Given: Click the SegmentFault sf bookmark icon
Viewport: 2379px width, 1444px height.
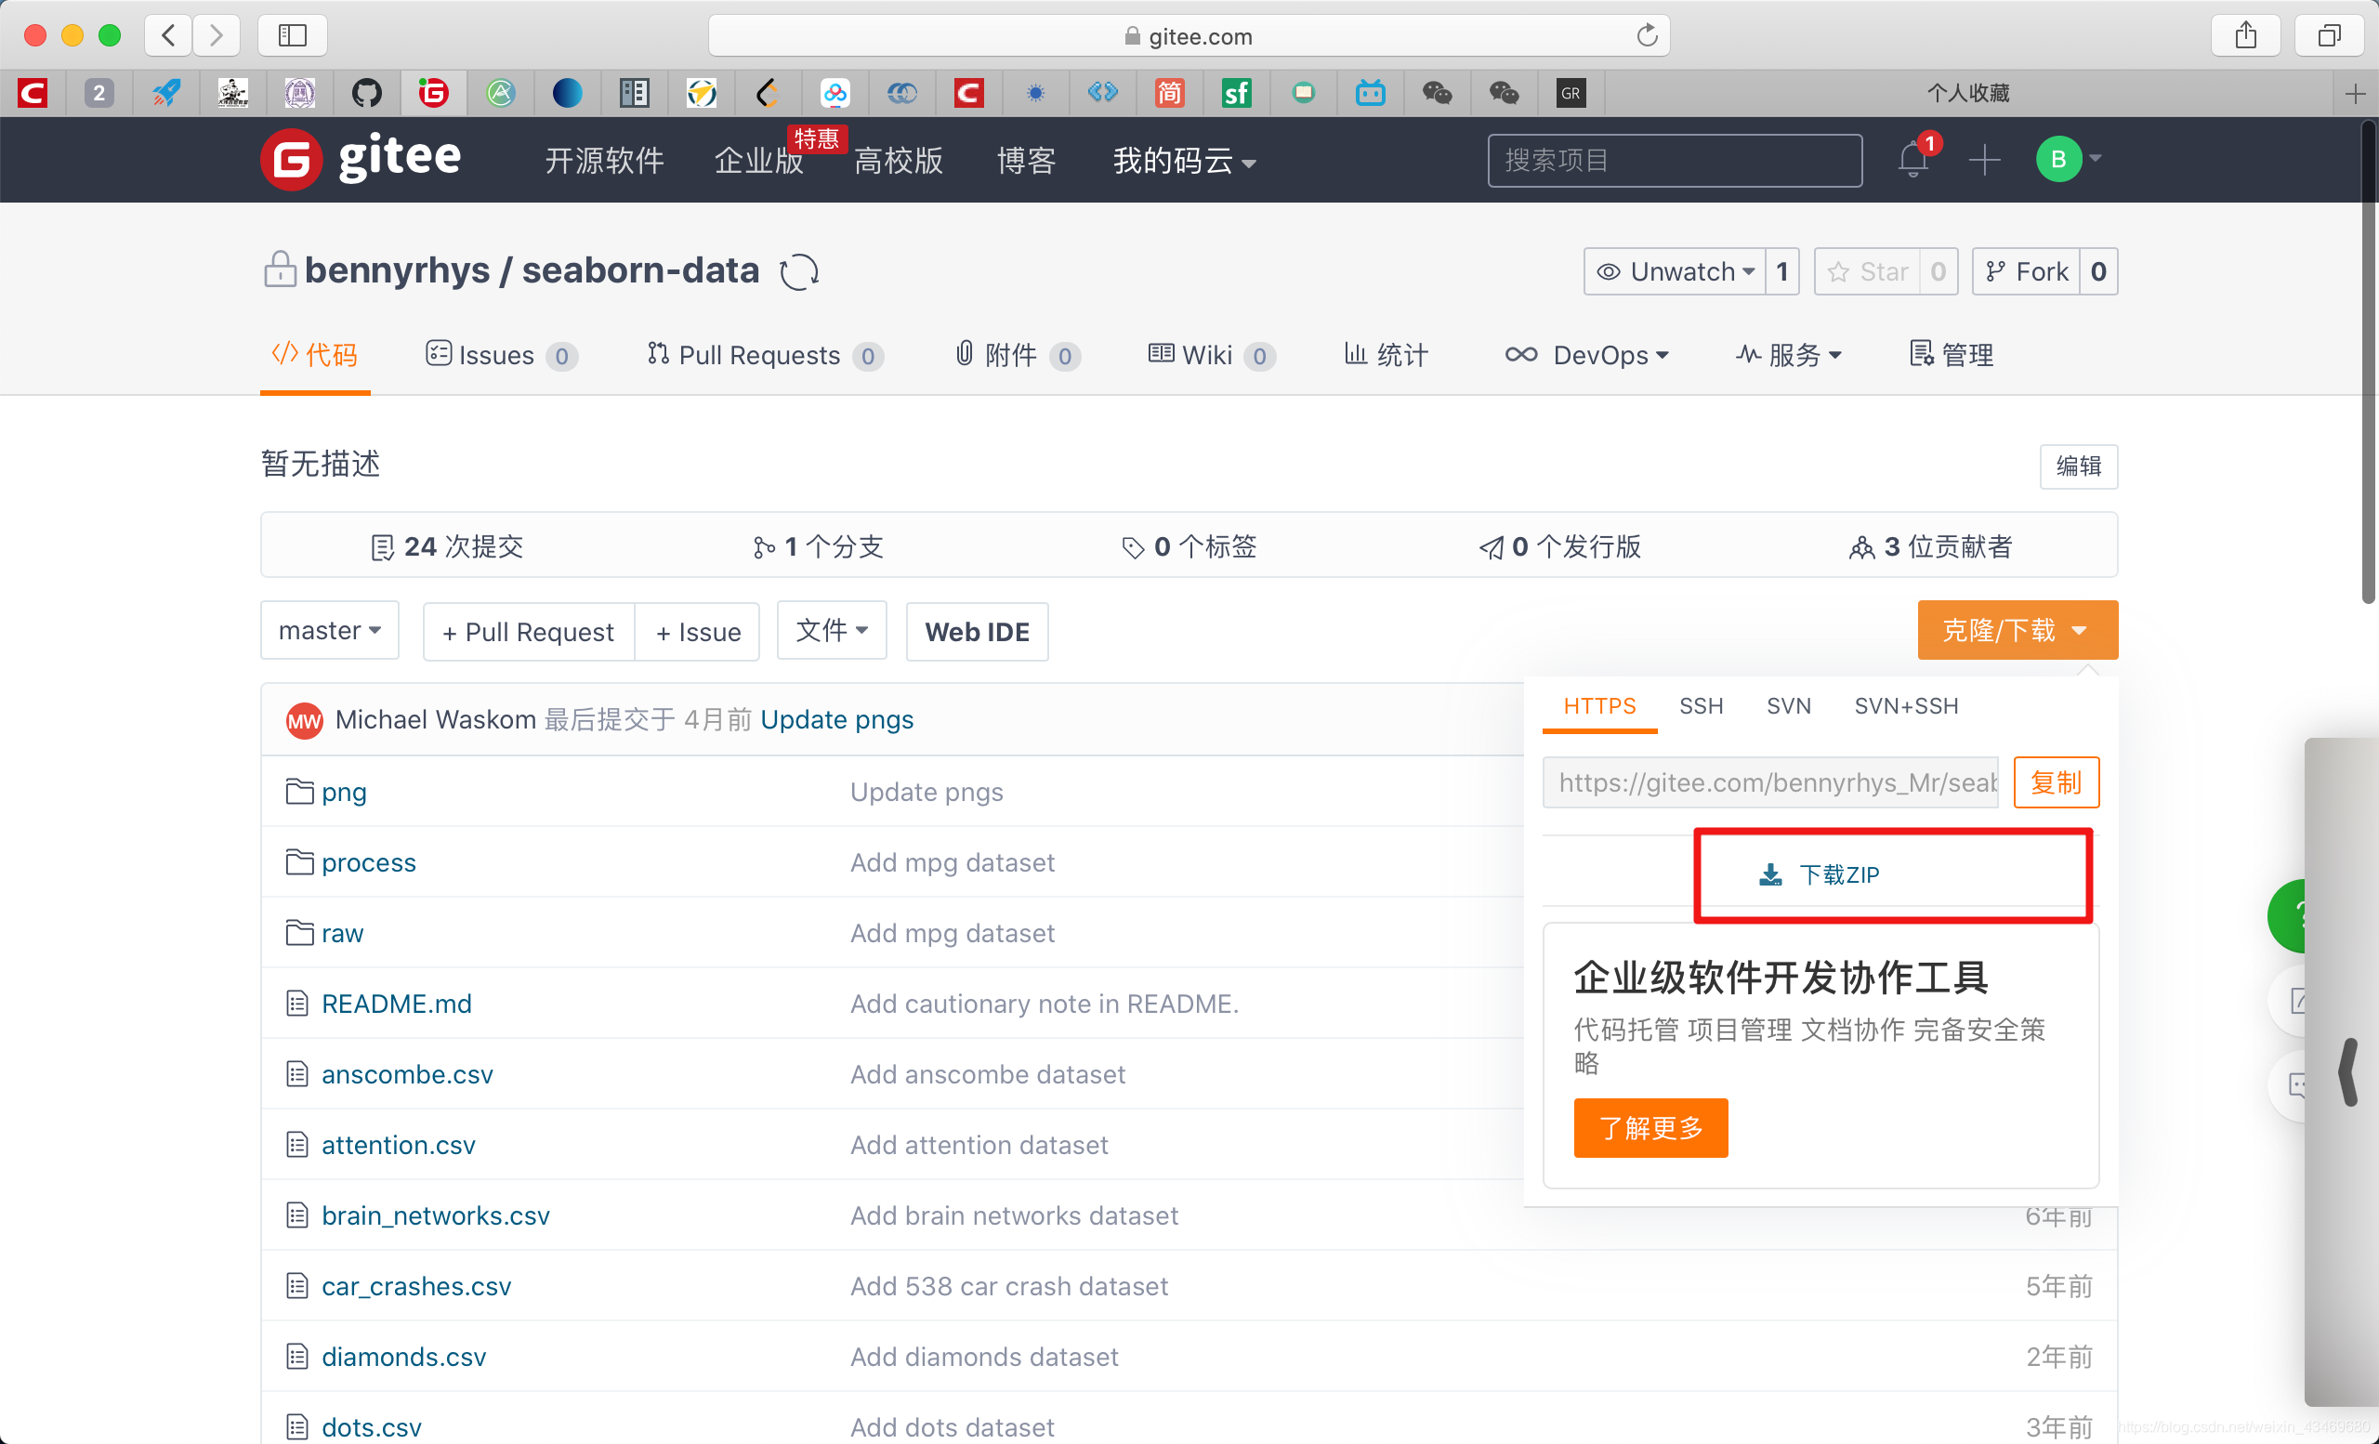Looking at the screenshot, I should pyautogui.click(x=1236, y=93).
